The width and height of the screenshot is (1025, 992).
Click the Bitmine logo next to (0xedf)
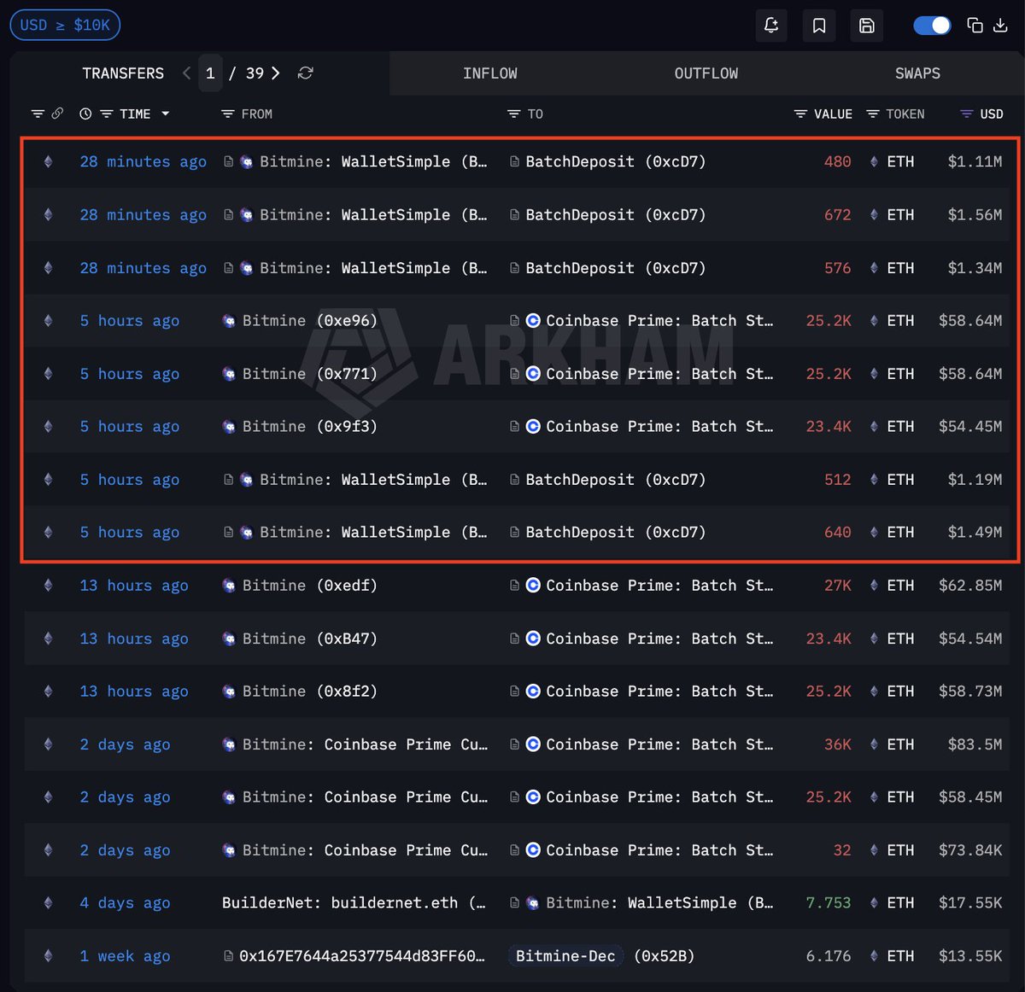[x=229, y=585]
